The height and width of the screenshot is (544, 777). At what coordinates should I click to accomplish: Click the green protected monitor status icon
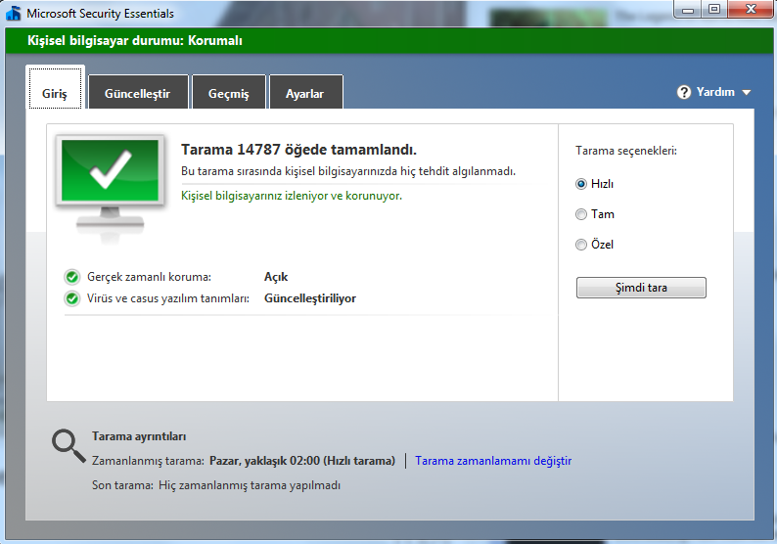click(110, 187)
